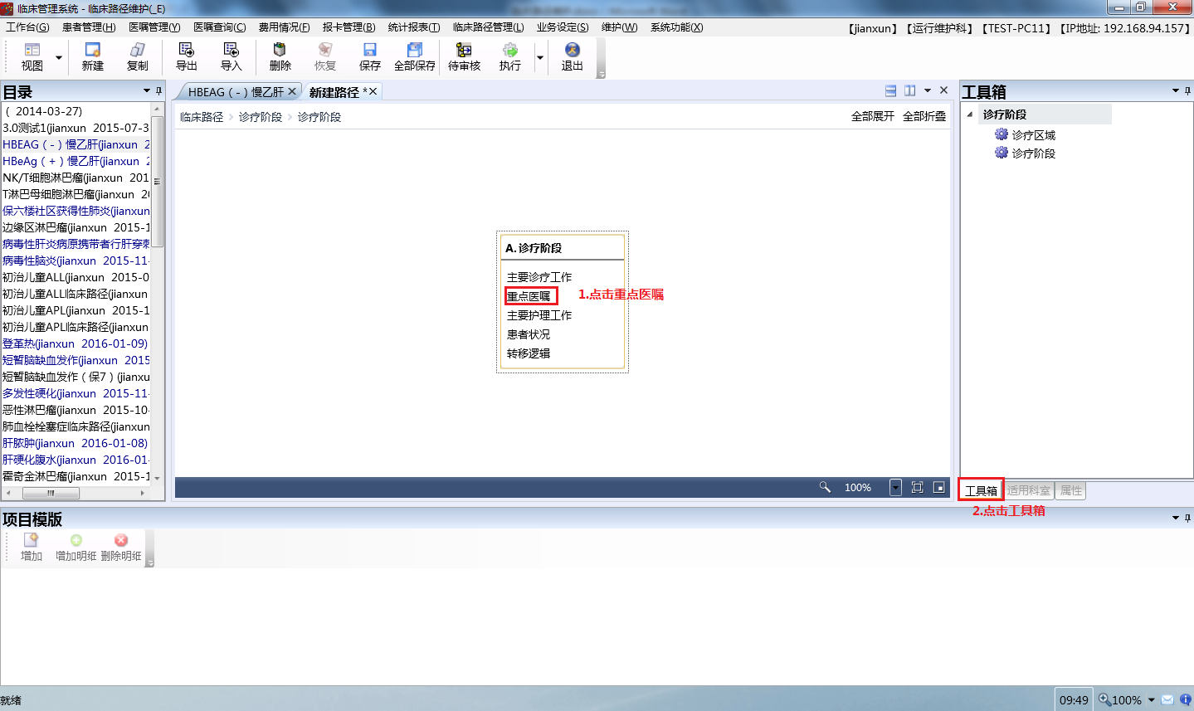Open the 项目模版 panel options dropdown

(1176, 518)
